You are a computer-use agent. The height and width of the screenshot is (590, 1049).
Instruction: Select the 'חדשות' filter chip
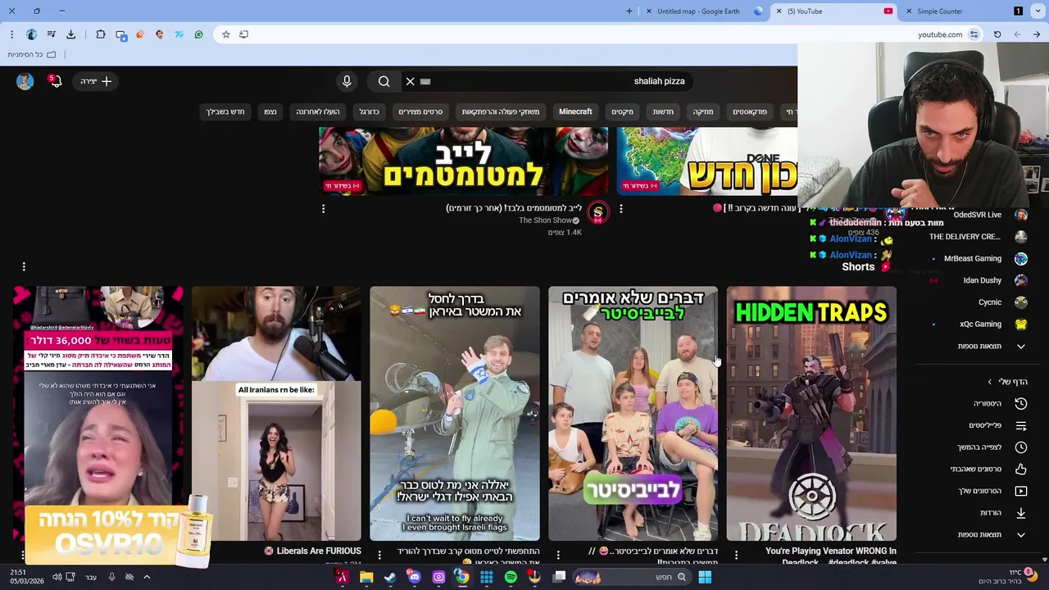(663, 111)
